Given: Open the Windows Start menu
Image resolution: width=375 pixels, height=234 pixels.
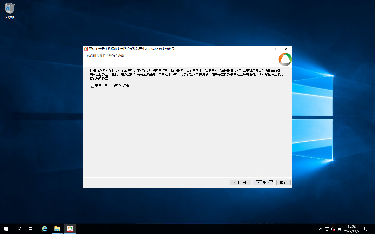Looking at the screenshot, I should click(6, 229).
